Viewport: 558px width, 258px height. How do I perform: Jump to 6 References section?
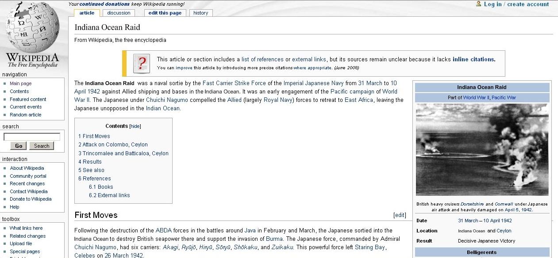[95, 179]
